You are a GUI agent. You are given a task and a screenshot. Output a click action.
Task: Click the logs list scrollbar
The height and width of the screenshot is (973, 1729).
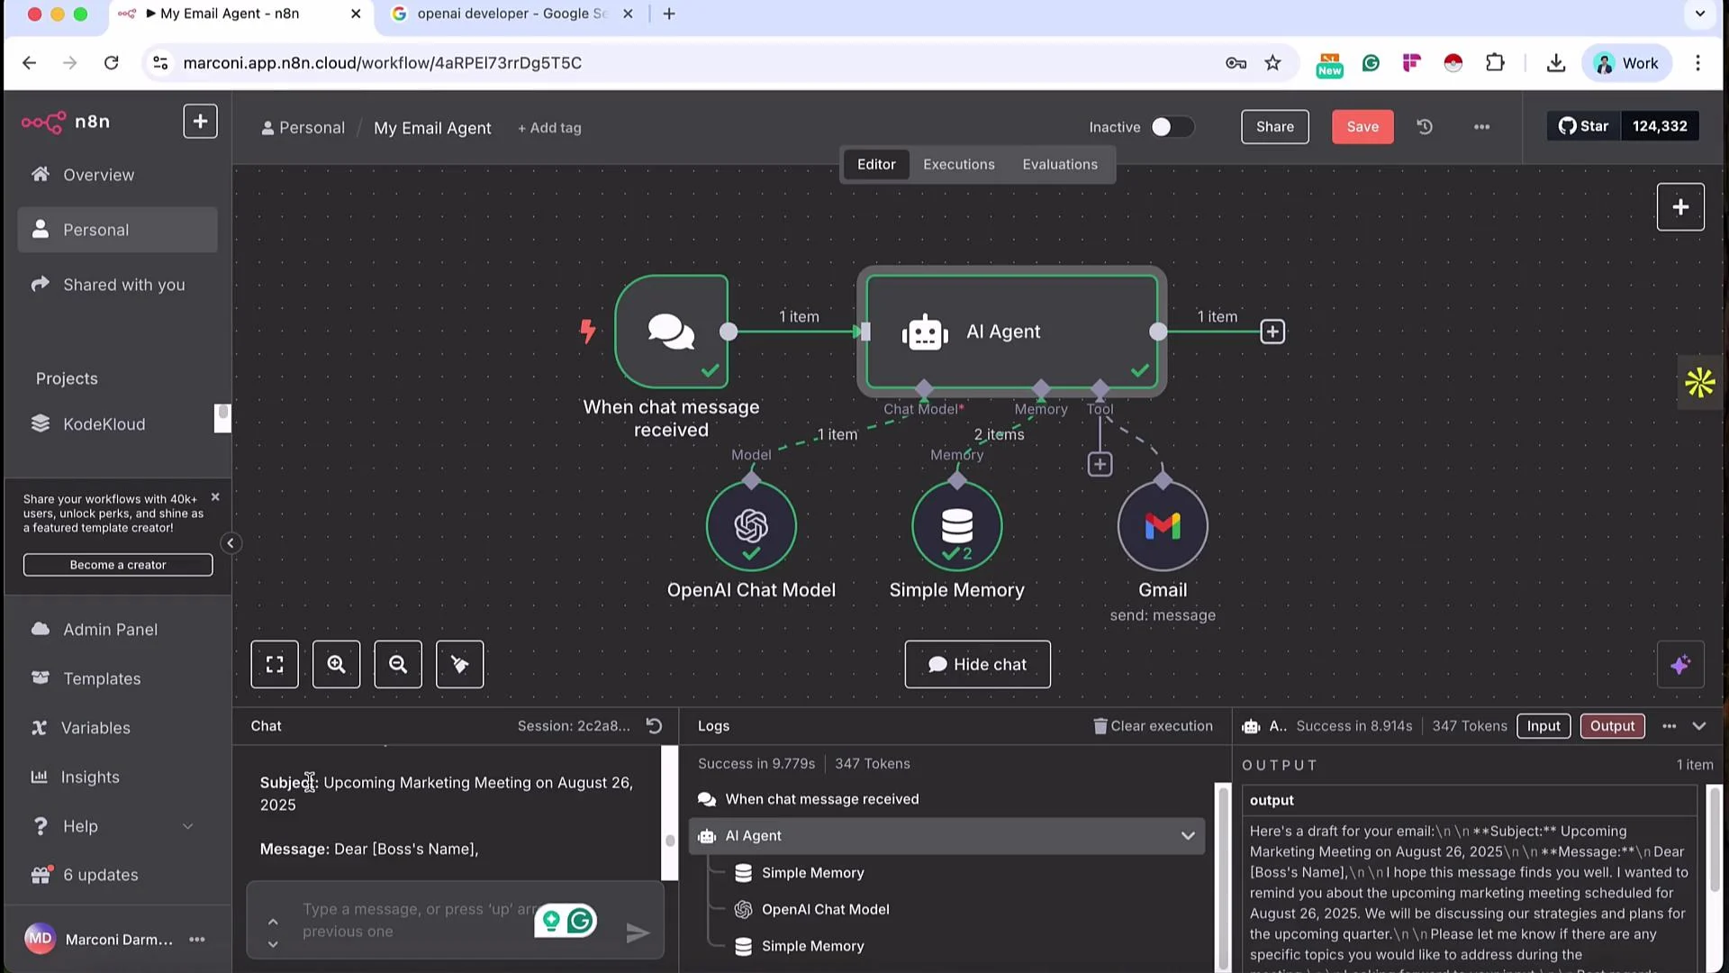1222,876
